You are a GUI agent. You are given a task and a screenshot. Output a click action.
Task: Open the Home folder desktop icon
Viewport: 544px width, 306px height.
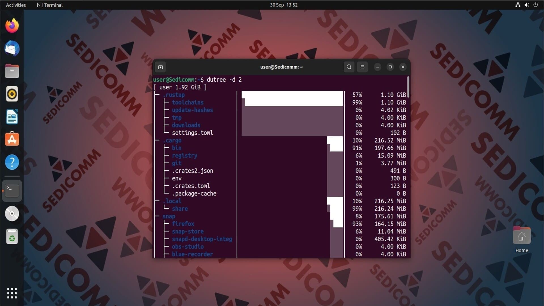click(x=522, y=240)
